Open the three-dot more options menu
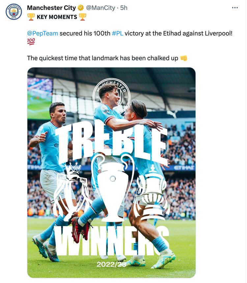This screenshot has height=283, width=247. click(x=235, y=8)
